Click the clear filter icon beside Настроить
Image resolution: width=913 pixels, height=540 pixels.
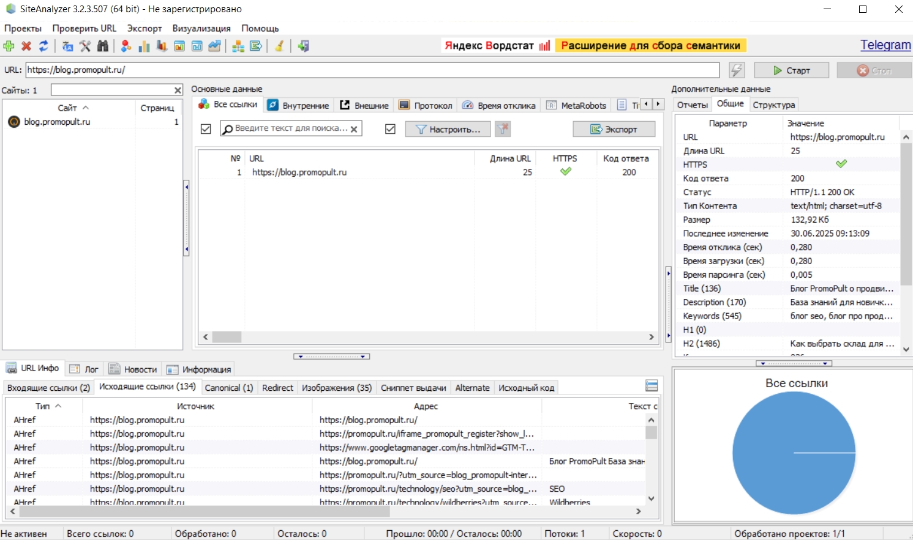pyautogui.click(x=503, y=129)
